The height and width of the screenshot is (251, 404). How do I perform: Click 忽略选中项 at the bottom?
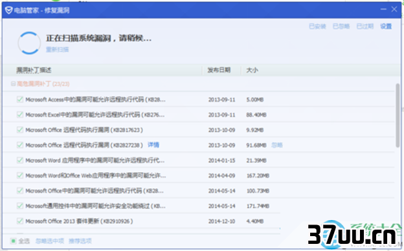point(50,241)
